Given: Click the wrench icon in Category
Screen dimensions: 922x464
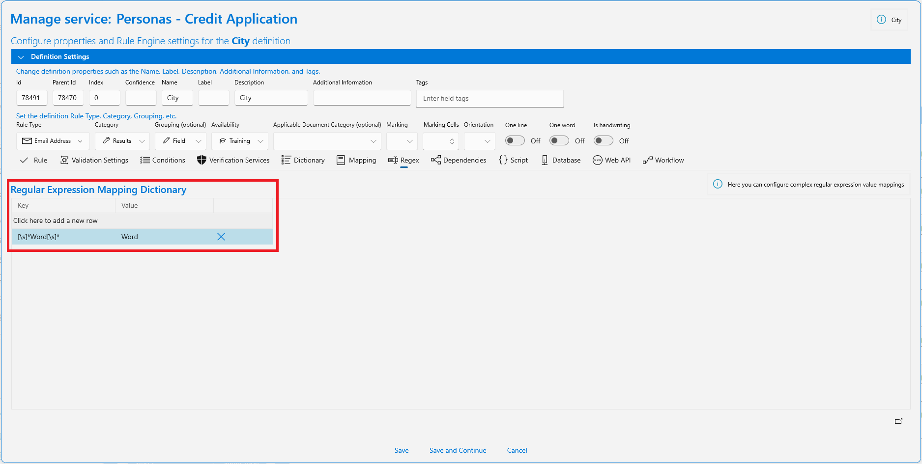Looking at the screenshot, I should coord(106,141).
